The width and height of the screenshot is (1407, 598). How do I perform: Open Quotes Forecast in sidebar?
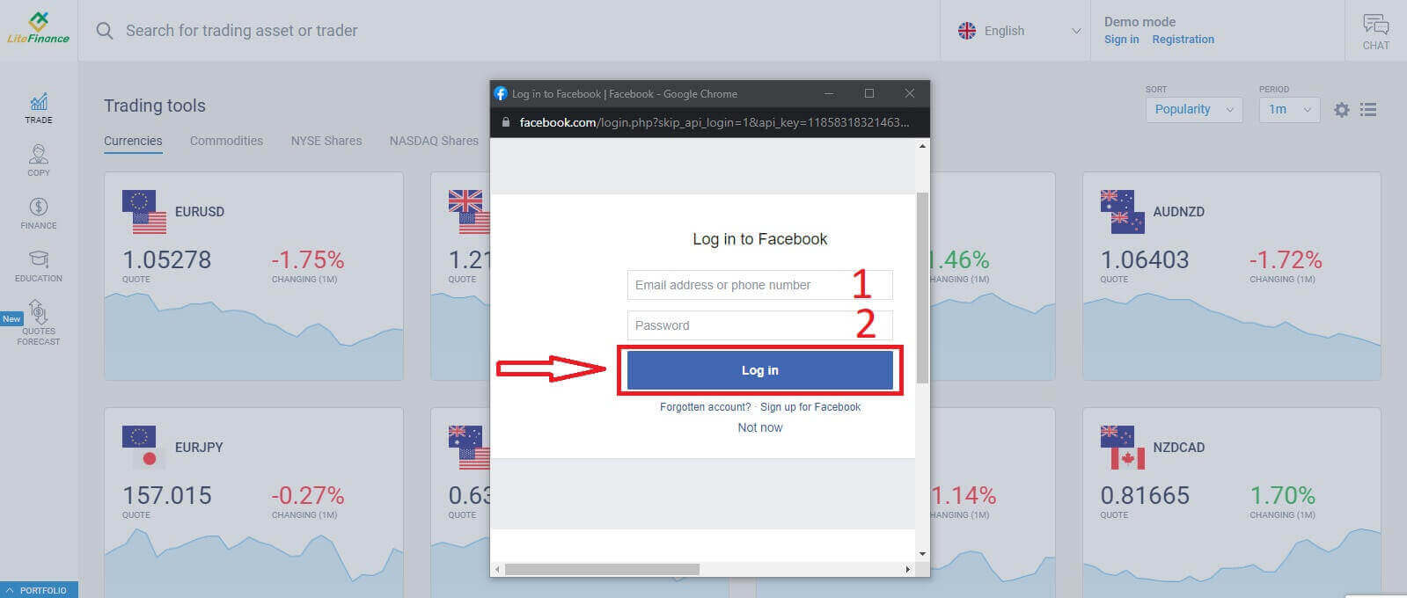click(x=39, y=323)
